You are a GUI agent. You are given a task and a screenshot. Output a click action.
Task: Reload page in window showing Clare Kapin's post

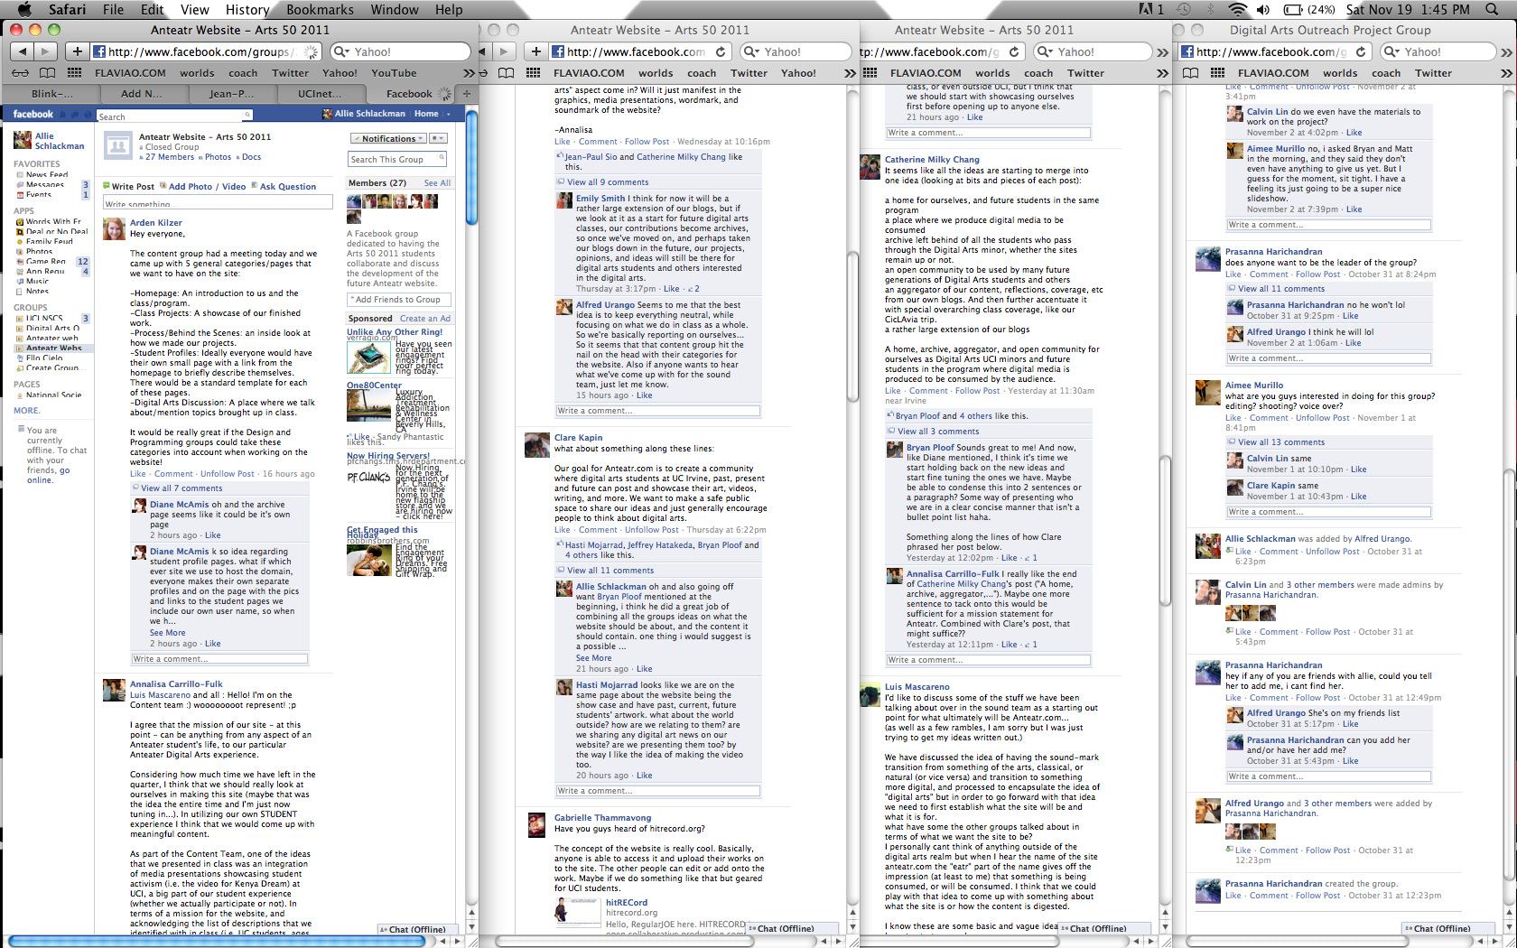pos(721,51)
